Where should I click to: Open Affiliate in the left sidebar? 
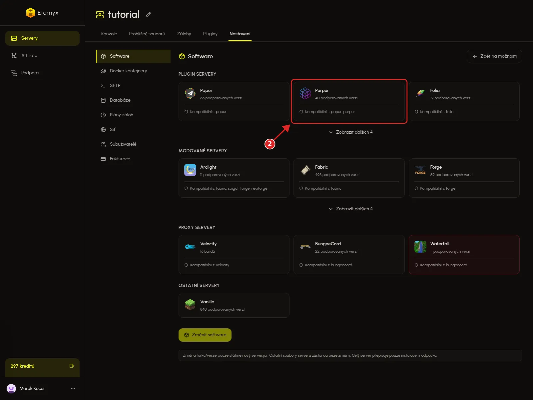coord(42,56)
